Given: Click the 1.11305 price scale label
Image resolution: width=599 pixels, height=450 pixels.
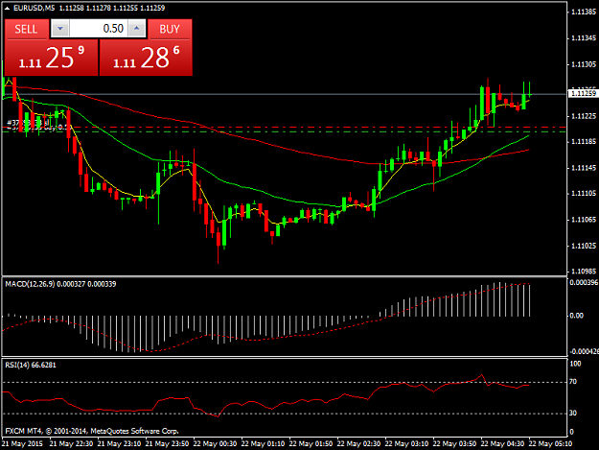Looking at the screenshot, I should pos(584,64).
